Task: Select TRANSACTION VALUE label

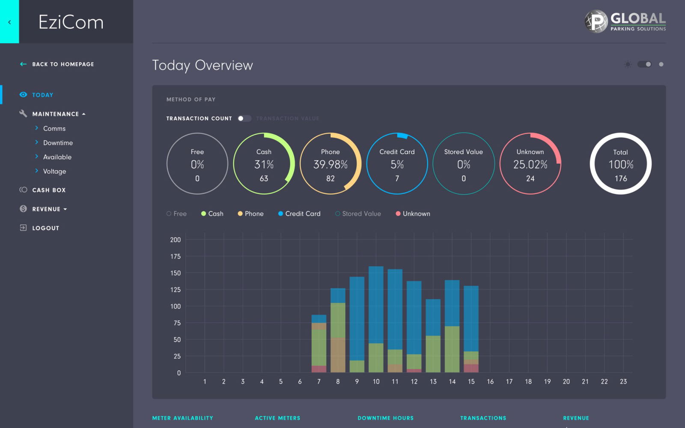Action: pyautogui.click(x=288, y=119)
